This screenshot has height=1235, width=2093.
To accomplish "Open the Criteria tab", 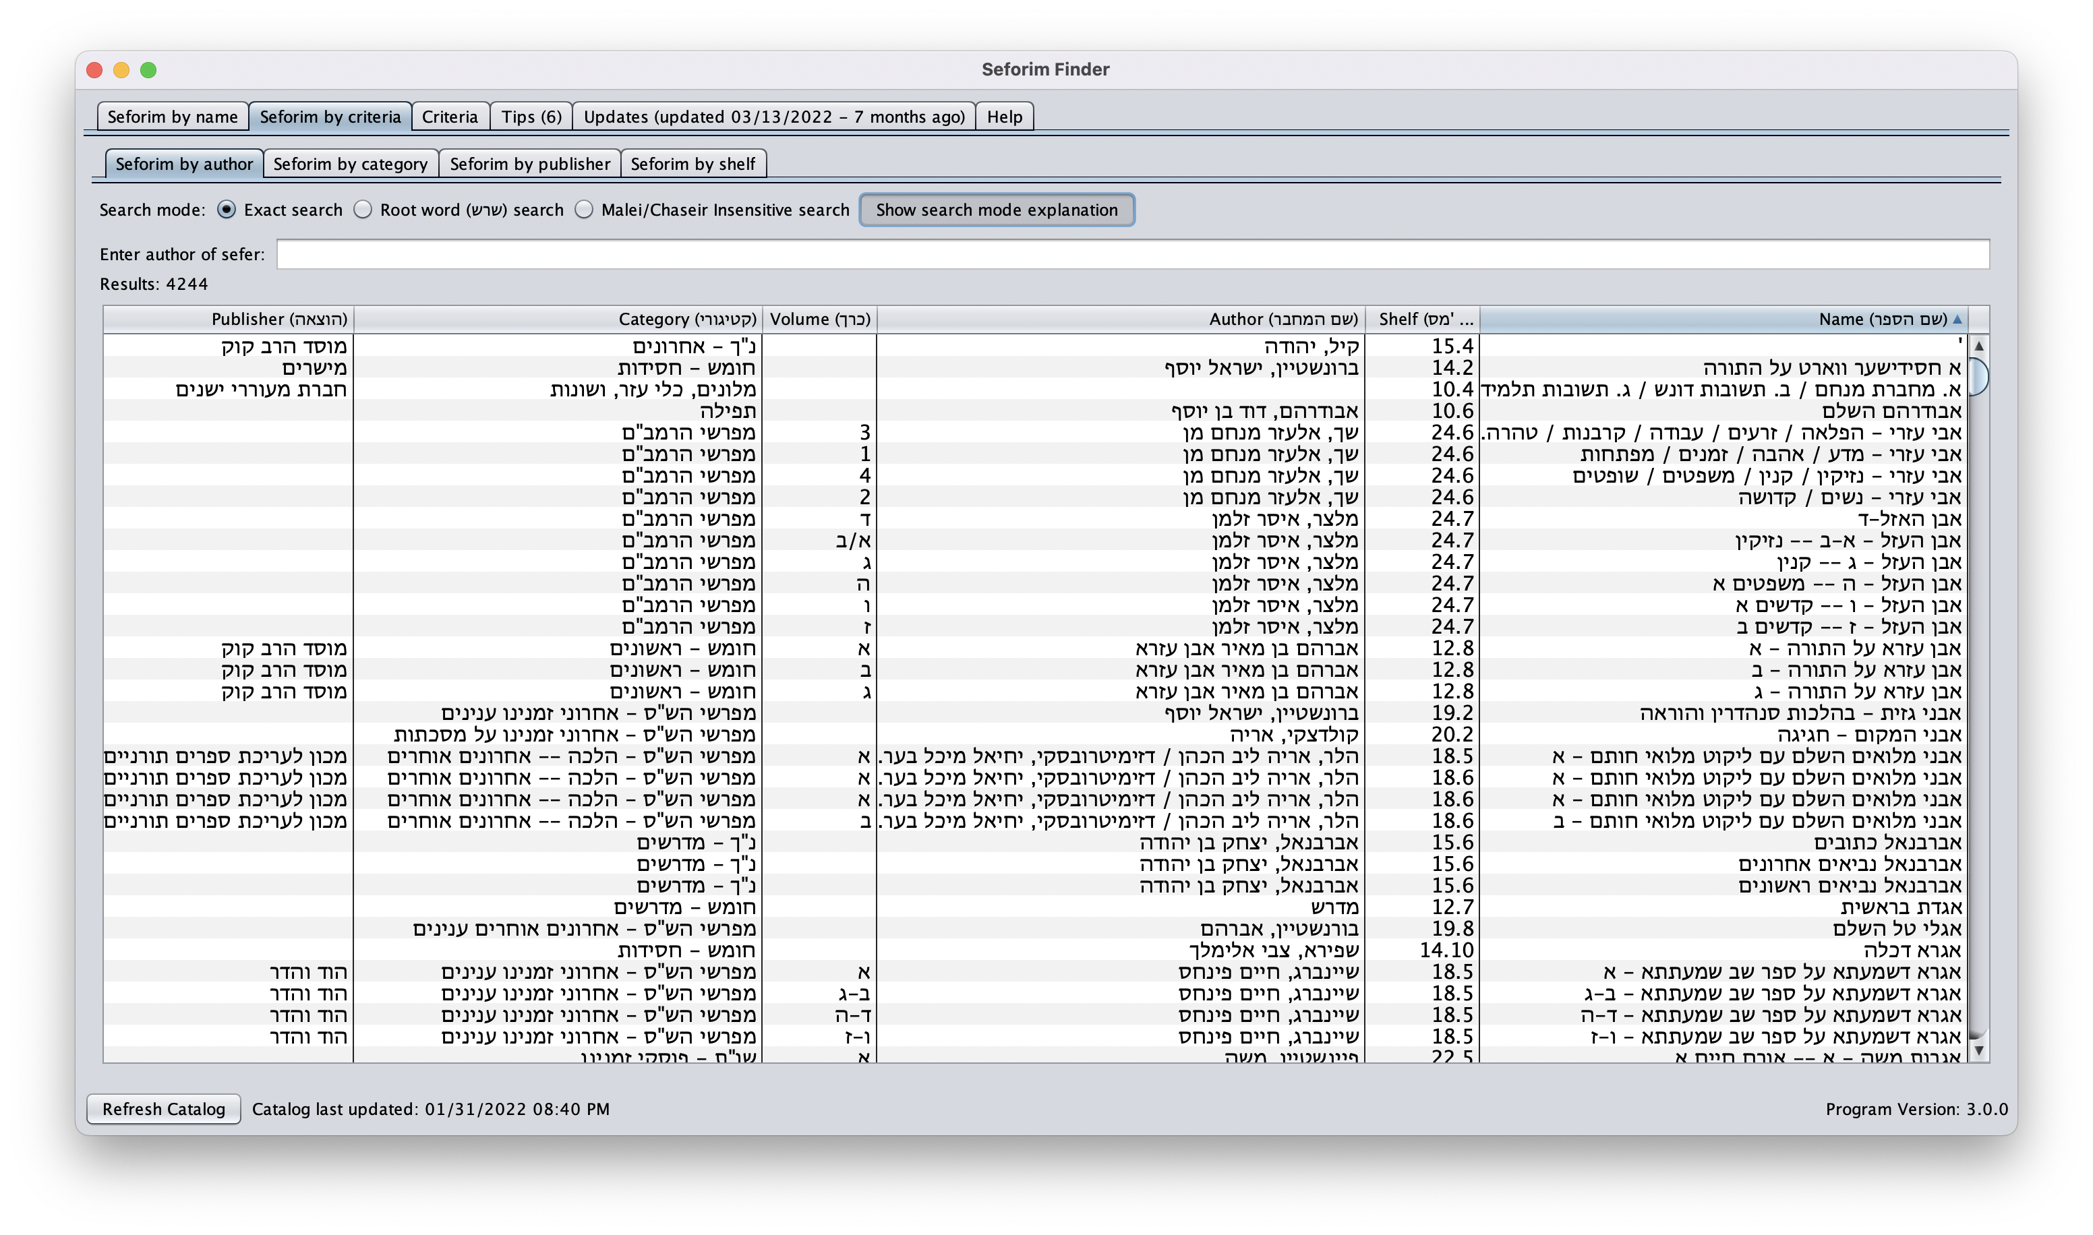I will tap(449, 117).
